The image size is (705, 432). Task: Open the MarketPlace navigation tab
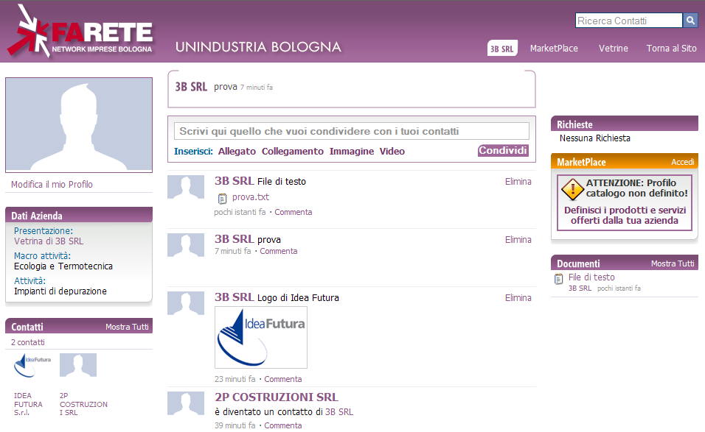(554, 49)
